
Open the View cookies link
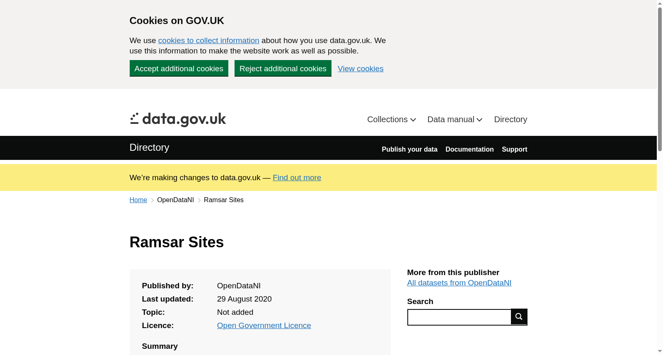point(361,69)
